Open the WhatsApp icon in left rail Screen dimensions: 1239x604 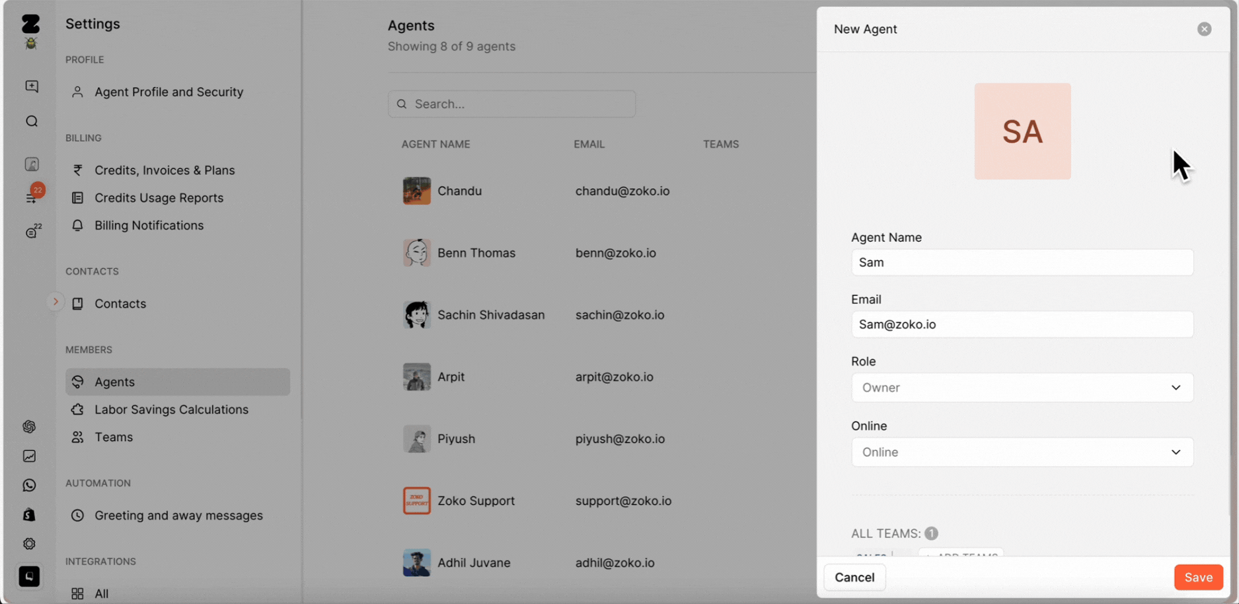tap(29, 485)
